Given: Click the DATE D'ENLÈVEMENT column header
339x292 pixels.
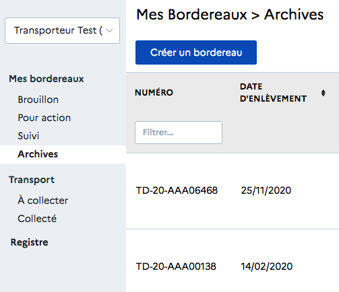Looking at the screenshot, I should tap(273, 93).
